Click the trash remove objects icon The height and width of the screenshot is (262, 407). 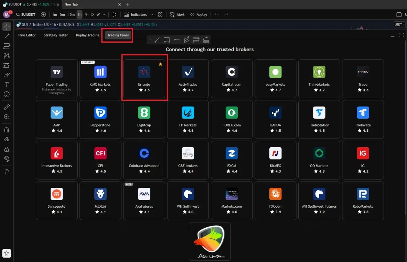point(7,172)
